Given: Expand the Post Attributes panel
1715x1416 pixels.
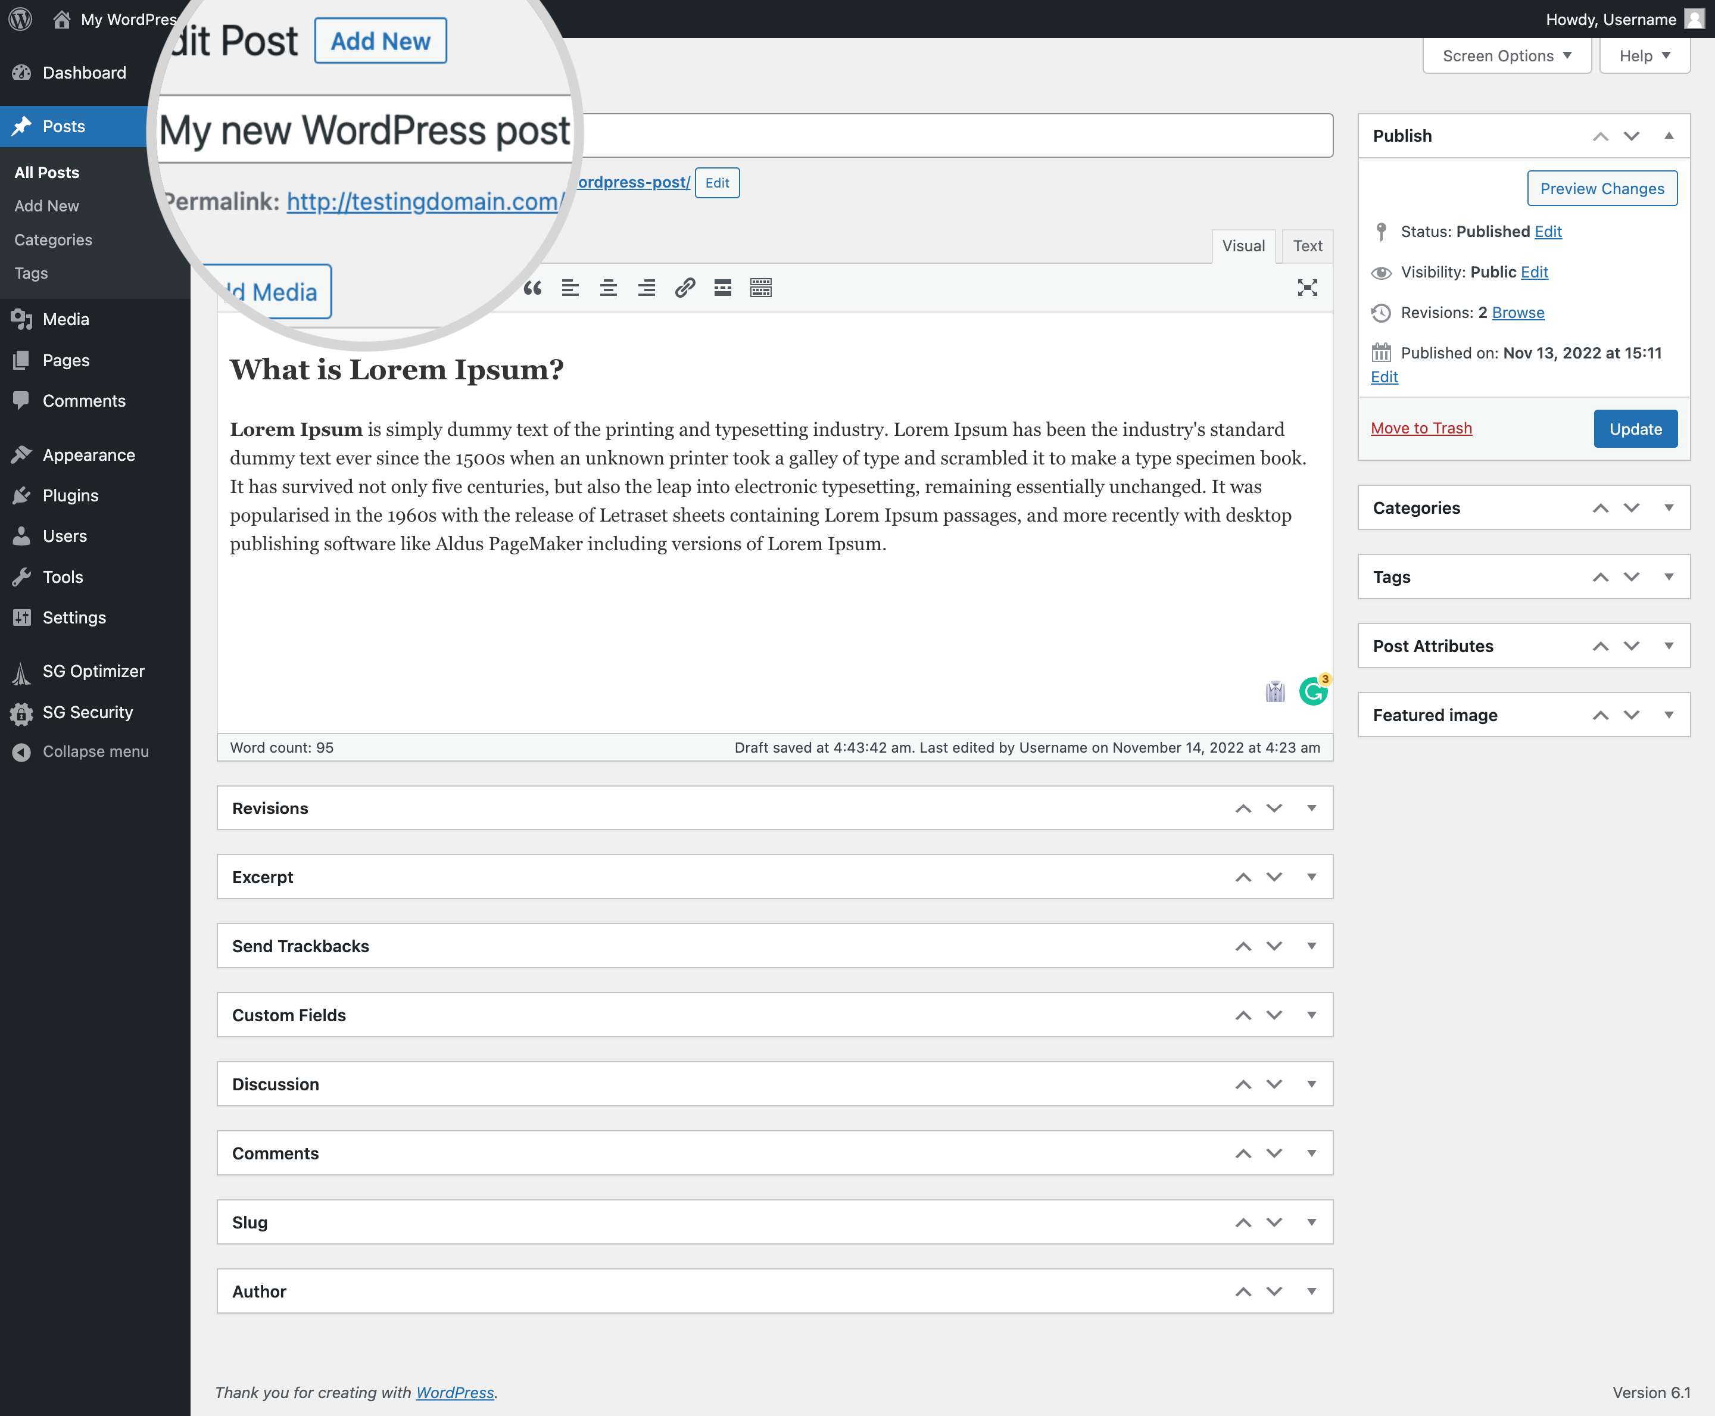Looking at the screenshot, I should click(1669, 646).
